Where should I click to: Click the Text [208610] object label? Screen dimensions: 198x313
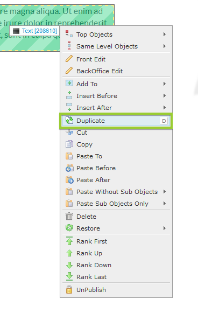39,31
